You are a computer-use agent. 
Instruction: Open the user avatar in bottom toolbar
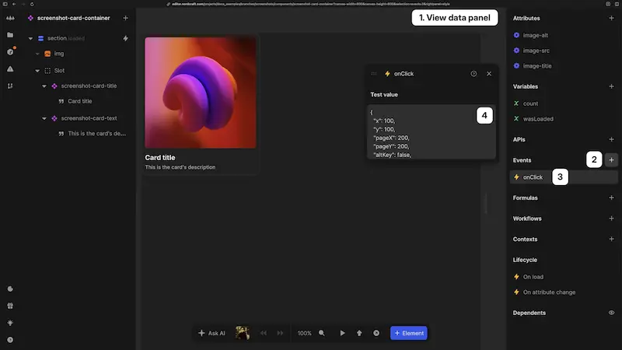(x=243, y=333)
